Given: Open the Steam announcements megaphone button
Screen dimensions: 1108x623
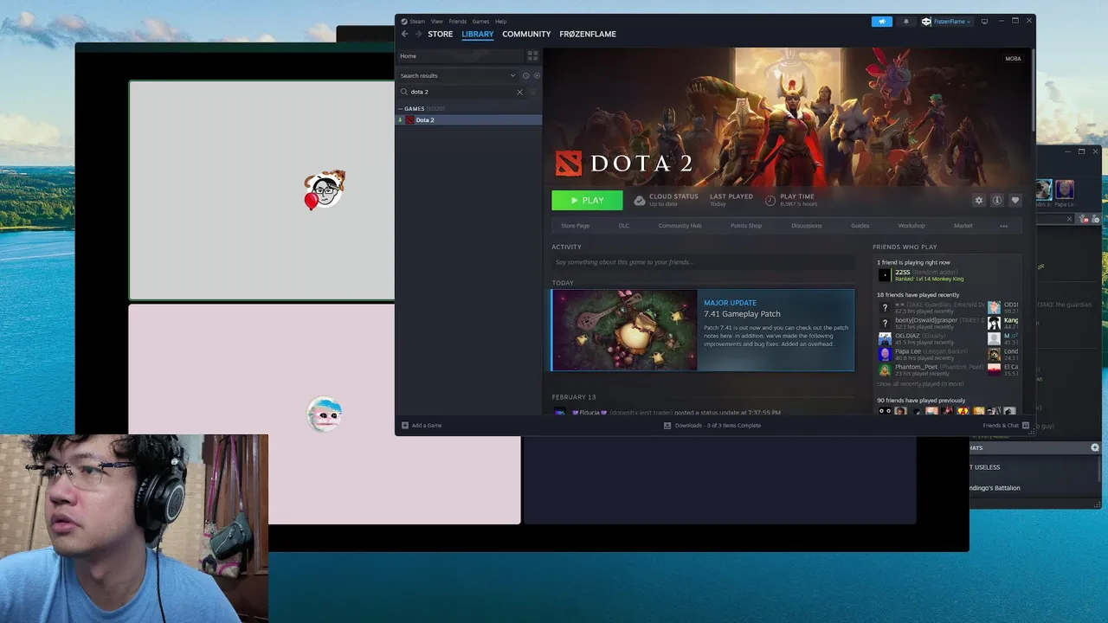Looking at the screenshot, I should (x=882, y=22).
